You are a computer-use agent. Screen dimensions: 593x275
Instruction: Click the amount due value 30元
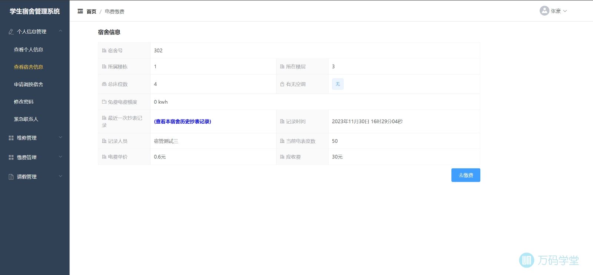pyautogui.click(x=337, y=157)
